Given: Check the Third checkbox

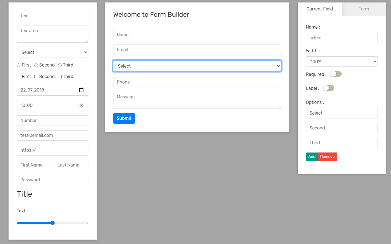Looking at the screenshot, I should (x=60, y=77).
